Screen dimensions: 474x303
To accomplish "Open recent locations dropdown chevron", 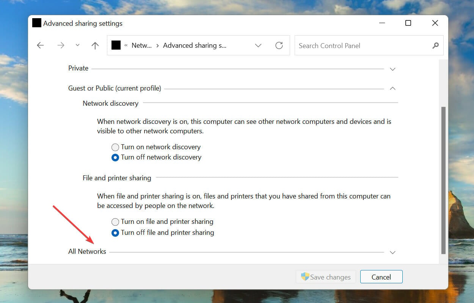I will tap(77, 45).
